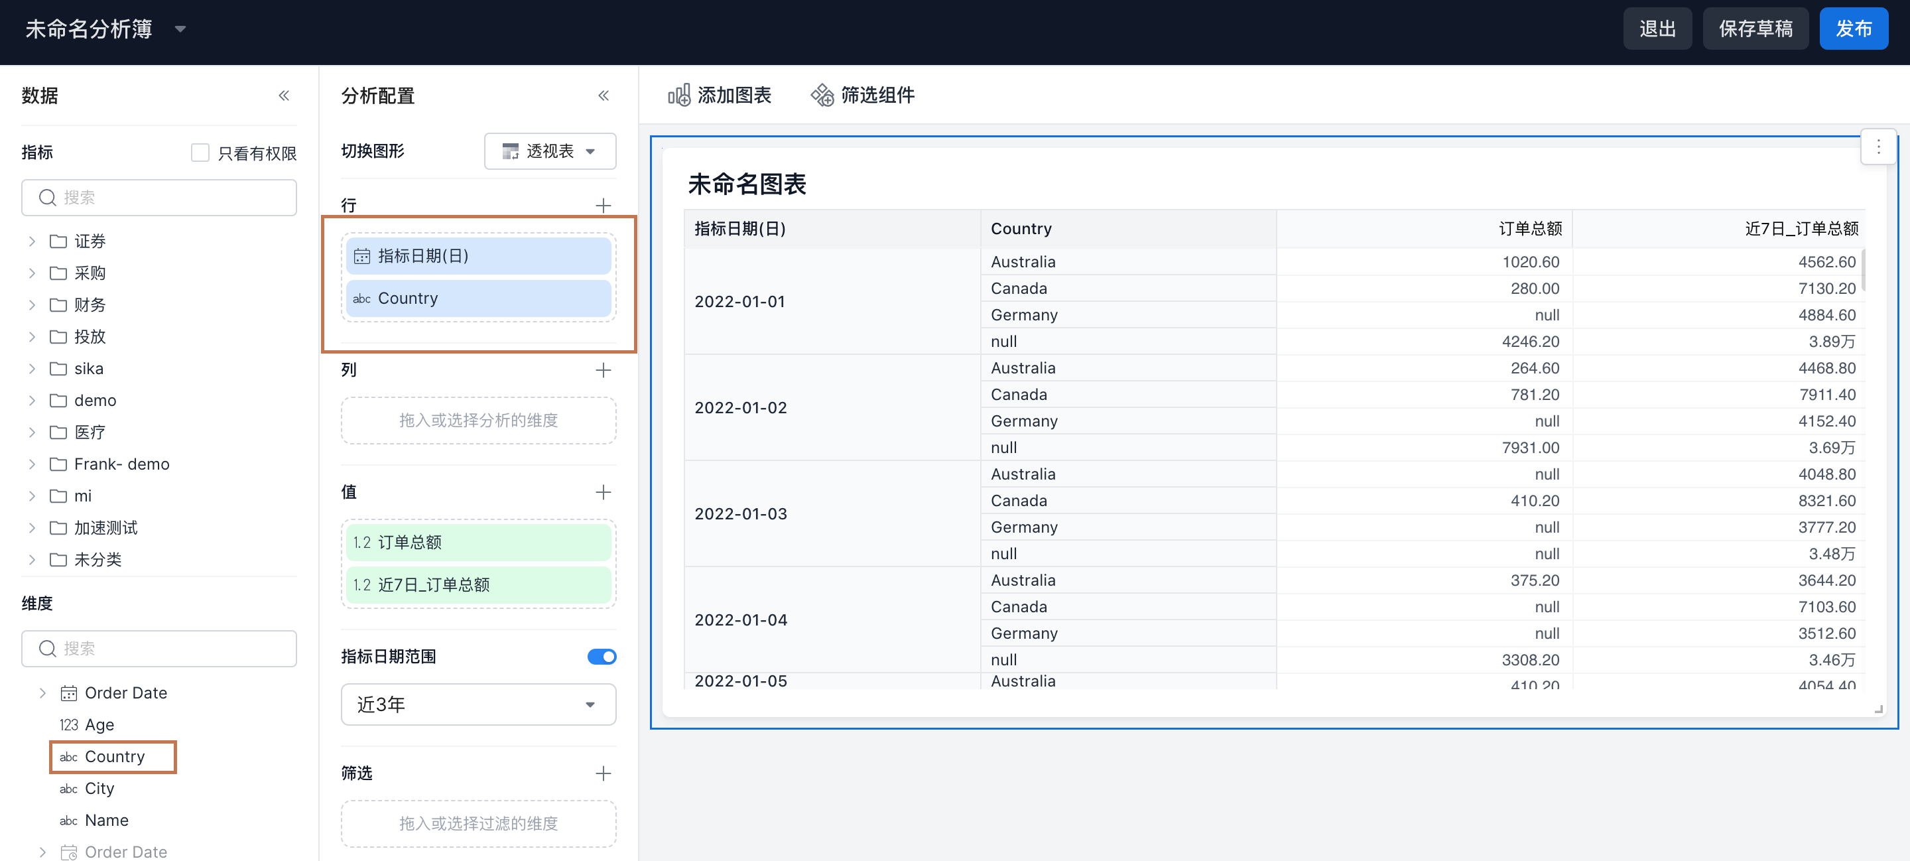The width and height of the screenshot is (1910, 861).
Task: Turn off the 指标日期范围 toggle
Action: tap(602, 656)
